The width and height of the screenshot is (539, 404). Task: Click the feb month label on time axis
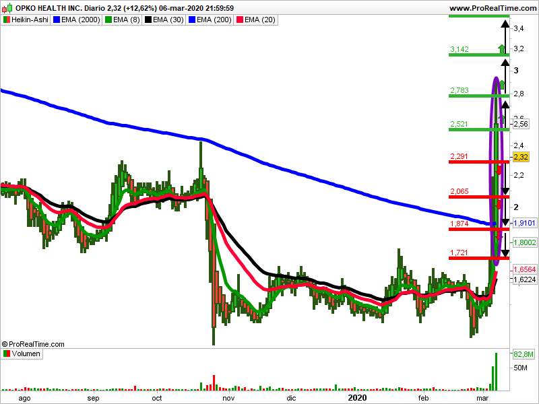pos(424,398)
